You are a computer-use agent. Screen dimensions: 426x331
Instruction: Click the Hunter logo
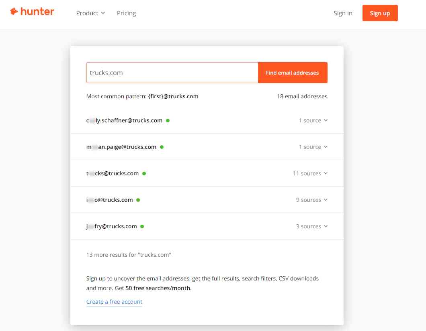(x=32, y=12)
